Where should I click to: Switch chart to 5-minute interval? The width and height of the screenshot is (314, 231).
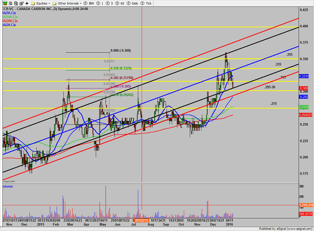tap(110, 3)
